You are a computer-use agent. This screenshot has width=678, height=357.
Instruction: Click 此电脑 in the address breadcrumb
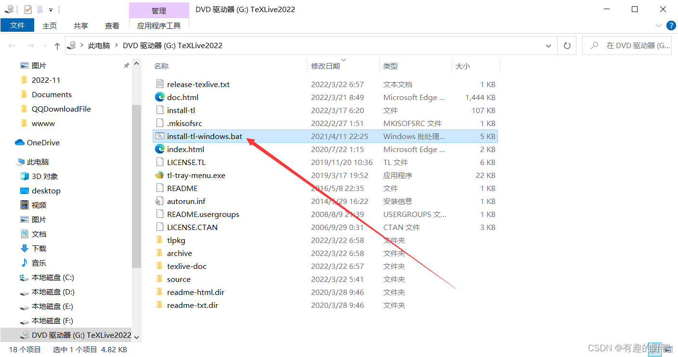point(99,46)
